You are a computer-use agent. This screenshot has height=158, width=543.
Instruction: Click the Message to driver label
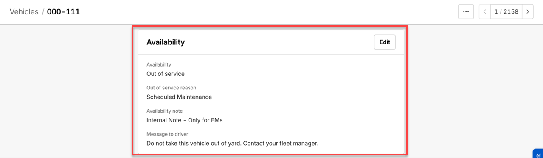(167, 134)
